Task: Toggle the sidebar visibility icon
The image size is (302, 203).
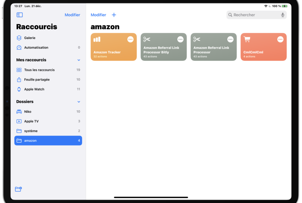Action: pos(20,15)
